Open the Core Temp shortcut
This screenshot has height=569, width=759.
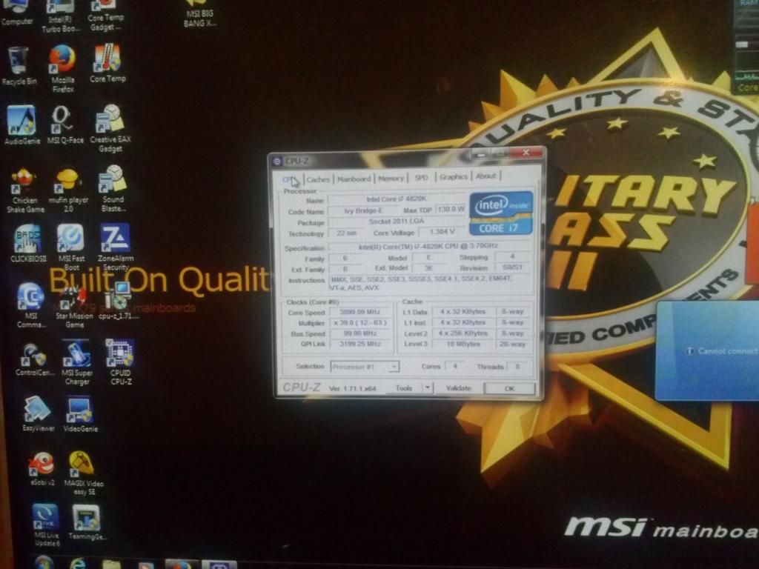pyautogui.click(x=107, y=64)
